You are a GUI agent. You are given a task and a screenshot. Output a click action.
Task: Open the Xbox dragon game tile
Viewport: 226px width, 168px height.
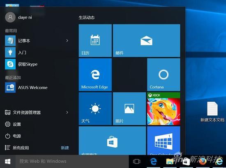point(164,108)
